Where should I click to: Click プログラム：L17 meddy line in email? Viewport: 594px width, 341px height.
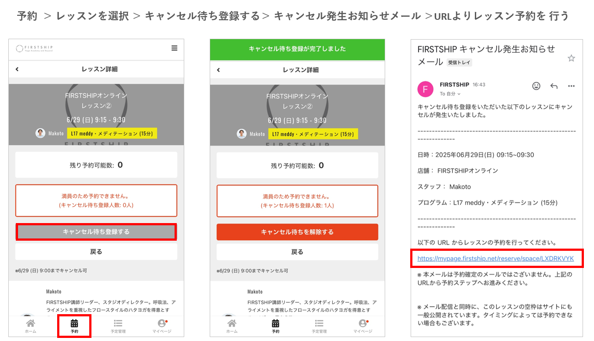pyautogui.click(x=487, y=203)
